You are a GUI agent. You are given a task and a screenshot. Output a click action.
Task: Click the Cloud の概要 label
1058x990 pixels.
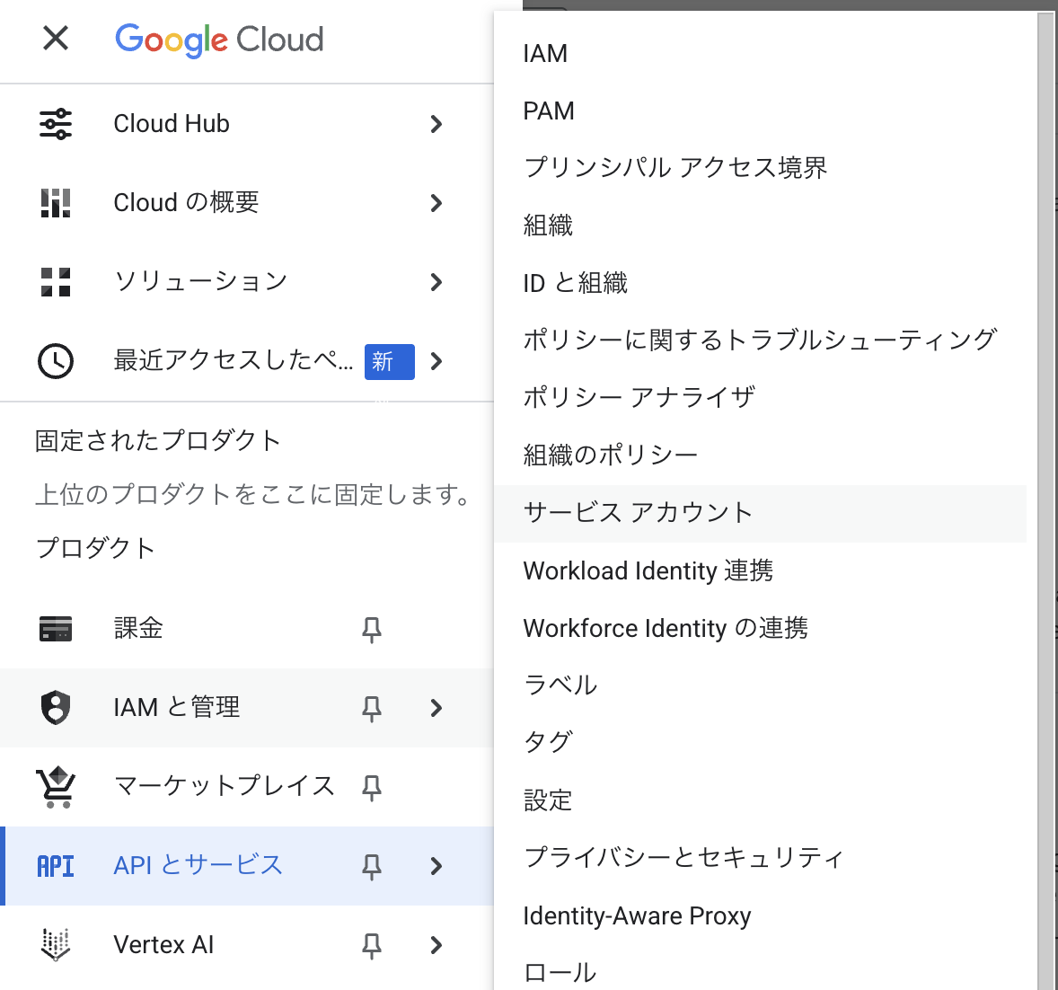click(186, 203)
